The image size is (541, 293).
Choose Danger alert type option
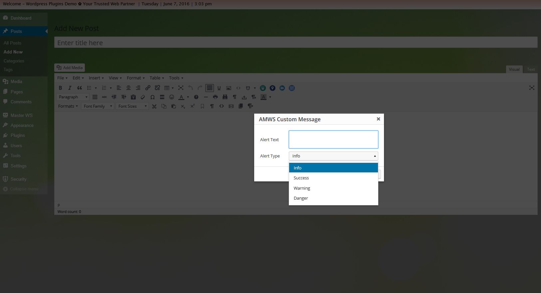pyautogui.click(x=333, y=198)
